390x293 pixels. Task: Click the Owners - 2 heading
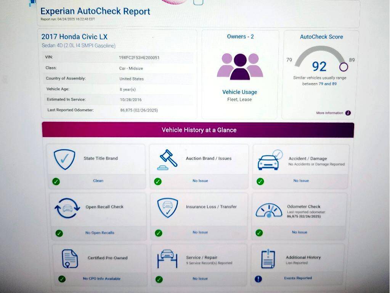(240, 37)
